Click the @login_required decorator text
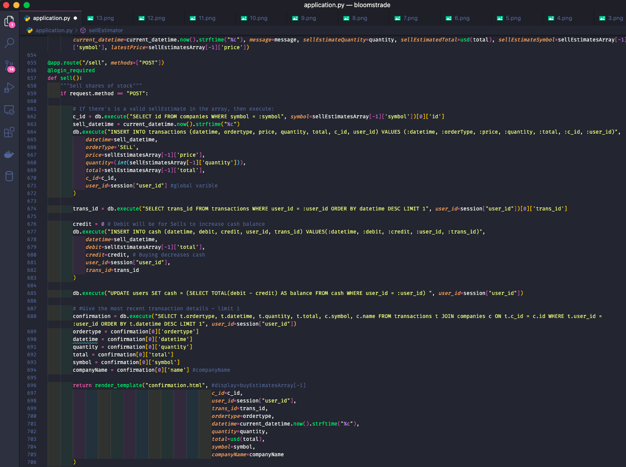The image size is (626, 467). click(71, 70)
